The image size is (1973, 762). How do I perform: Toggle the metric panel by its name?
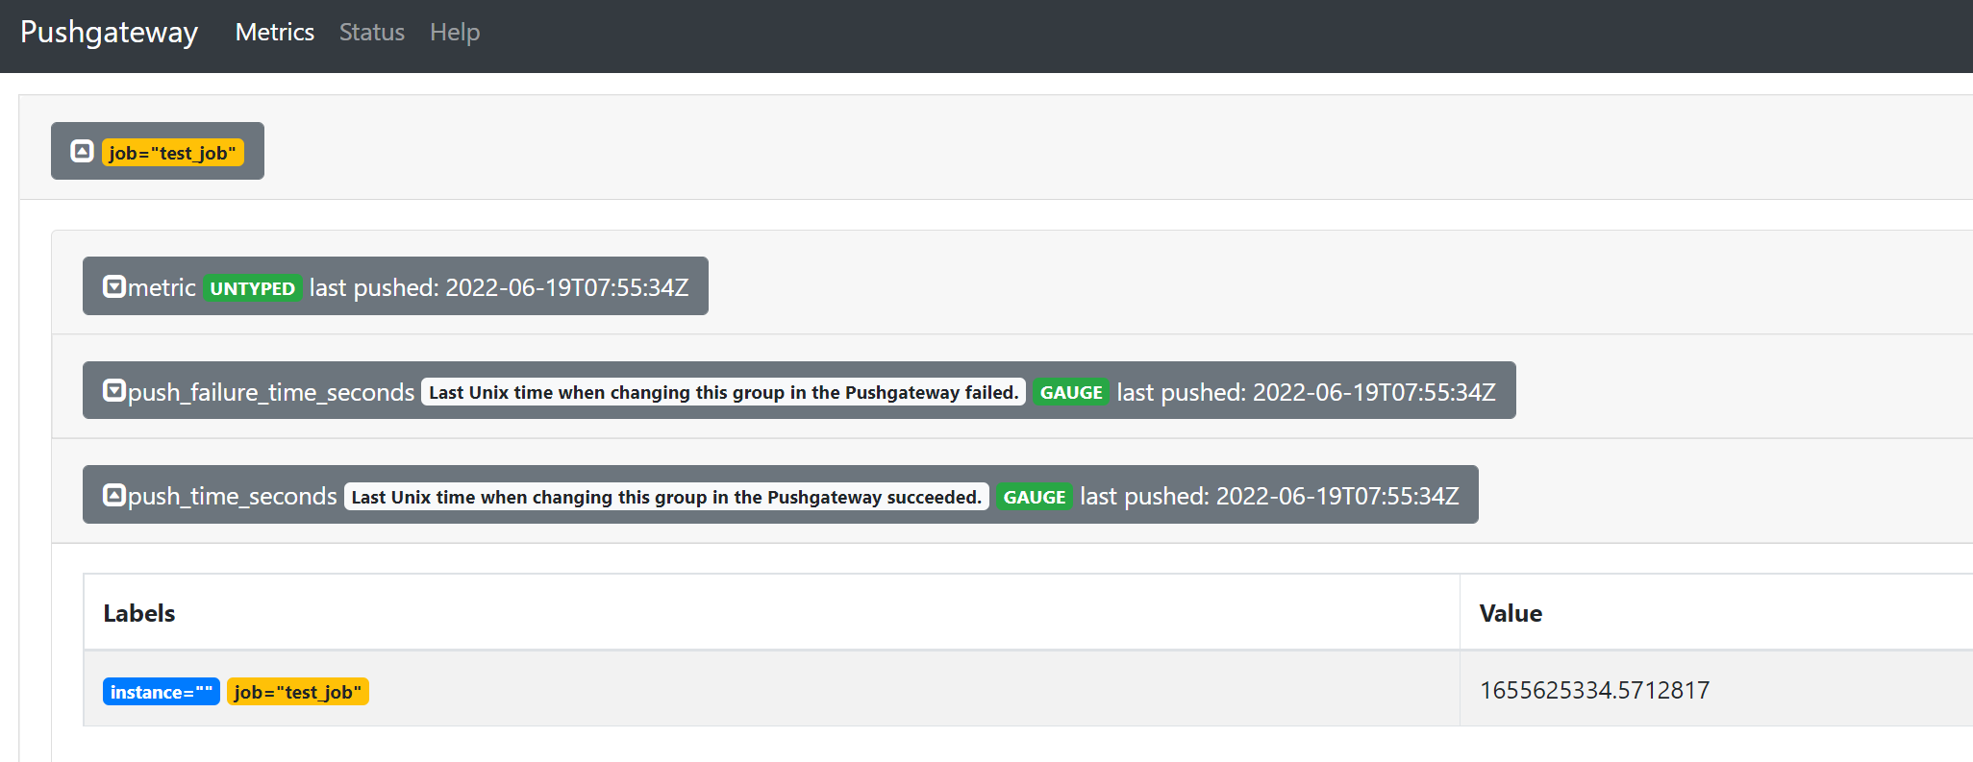click(x=162, y=287)
